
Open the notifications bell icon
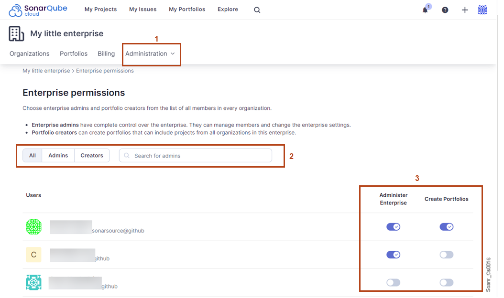point(425,10)
